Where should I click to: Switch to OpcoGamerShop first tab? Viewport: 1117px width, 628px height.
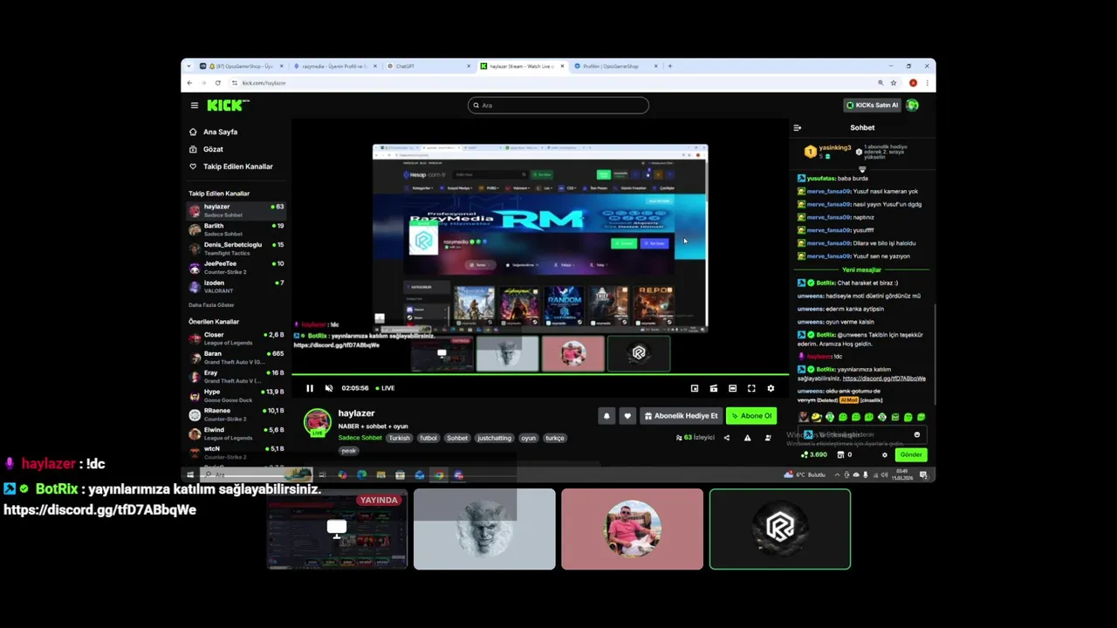[241, 66]
